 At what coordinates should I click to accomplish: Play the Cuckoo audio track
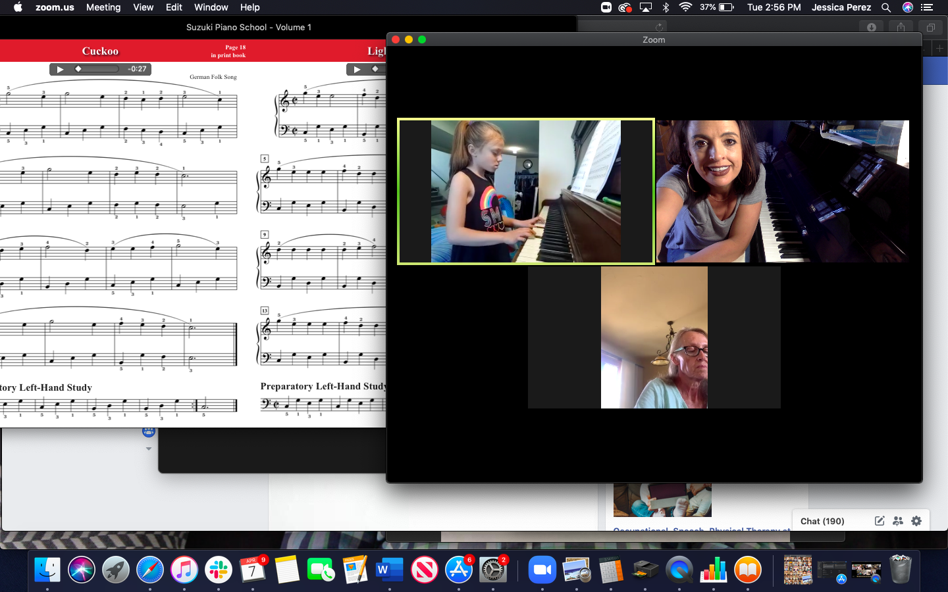click(60, 69)
